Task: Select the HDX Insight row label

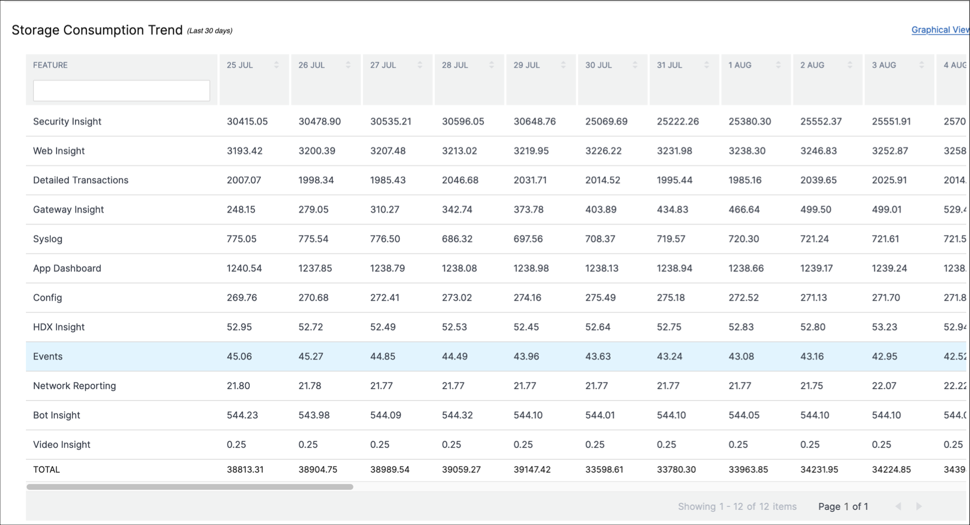Action: coord(59,327)
